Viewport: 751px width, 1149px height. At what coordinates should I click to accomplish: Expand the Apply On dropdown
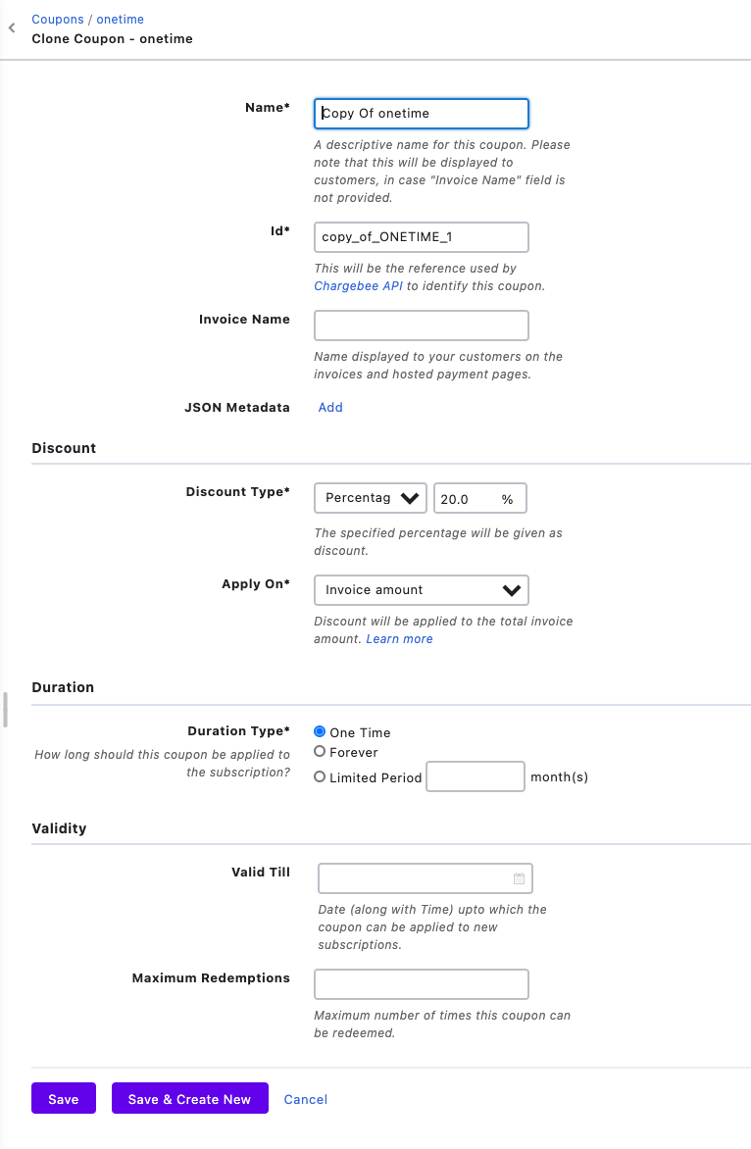click(x=421, y=590)
